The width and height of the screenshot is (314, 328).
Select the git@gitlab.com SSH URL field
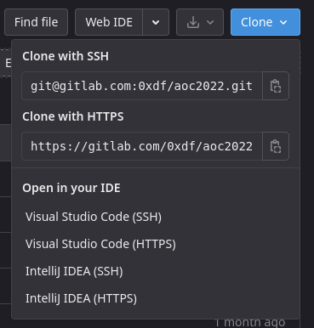(x=142, y=86)
